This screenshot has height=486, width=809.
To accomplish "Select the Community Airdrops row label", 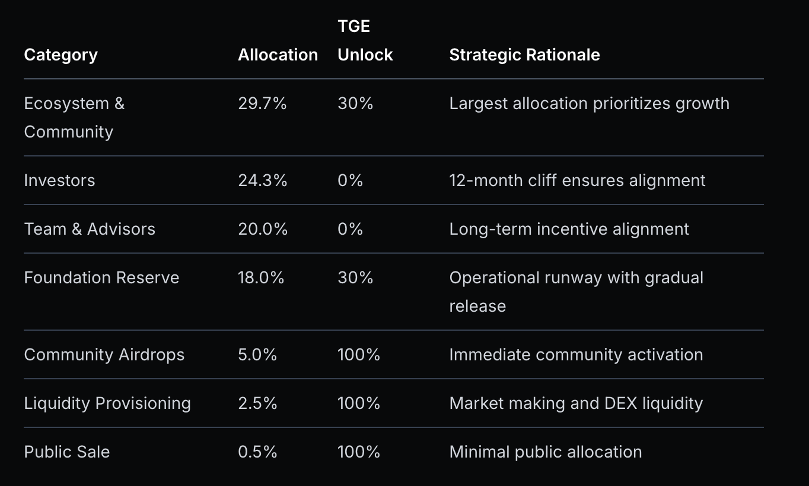I will pos(104,354).
